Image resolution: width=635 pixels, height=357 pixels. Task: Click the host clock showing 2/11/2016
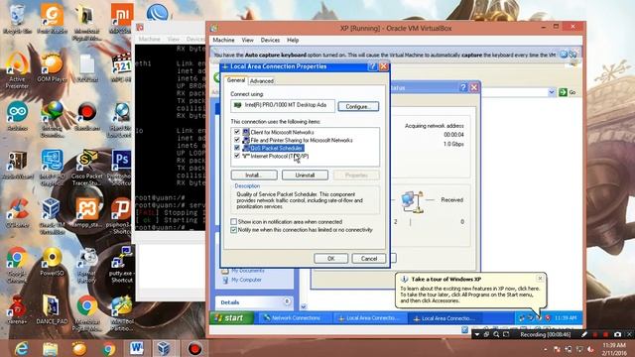click(x=614, y=349)
